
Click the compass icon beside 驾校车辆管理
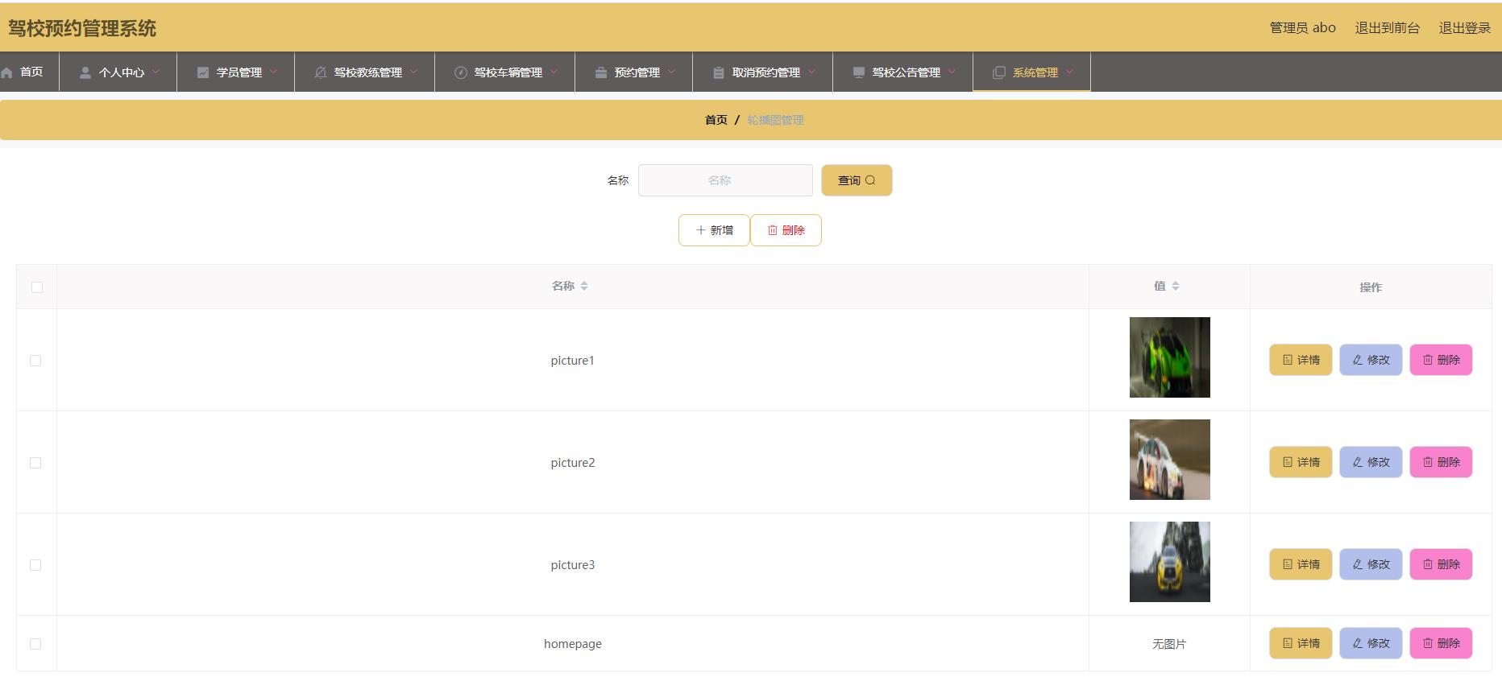point(461,72)
